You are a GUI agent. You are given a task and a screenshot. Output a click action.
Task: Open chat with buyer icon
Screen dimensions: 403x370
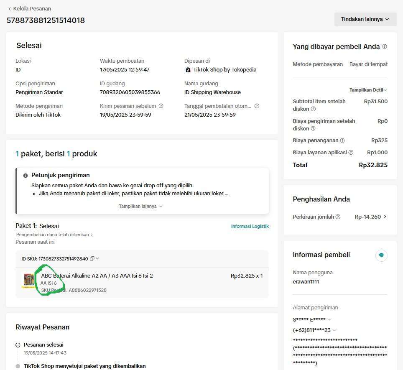pyautogui.click(x=381, y=255)
